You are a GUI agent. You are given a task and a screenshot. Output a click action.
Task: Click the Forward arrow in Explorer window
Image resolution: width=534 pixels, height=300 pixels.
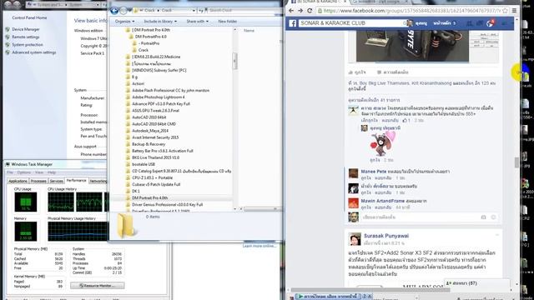pyautogui.click(x=123, y=11)
